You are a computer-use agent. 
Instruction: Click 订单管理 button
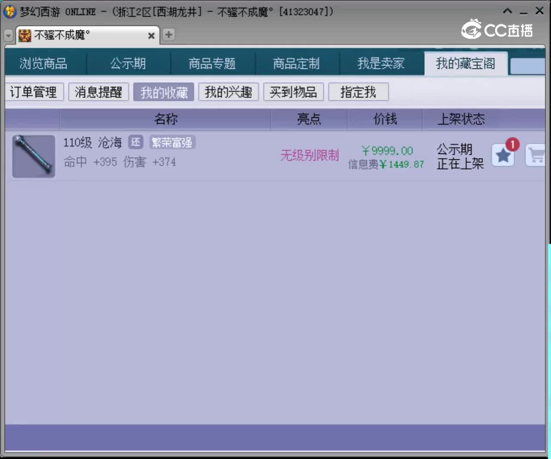[34, 92]
